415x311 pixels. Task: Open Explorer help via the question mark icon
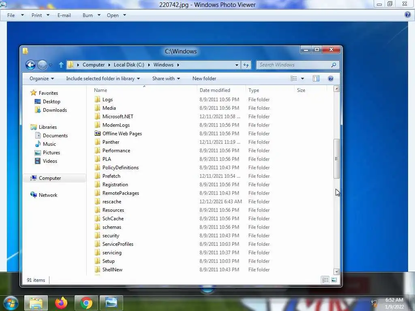(331, 79)
